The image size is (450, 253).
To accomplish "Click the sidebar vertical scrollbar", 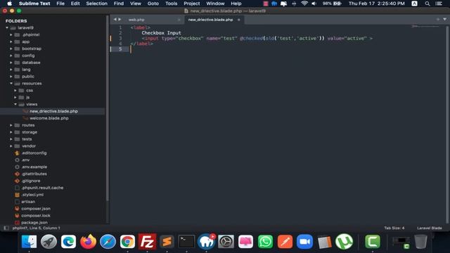I will click(x=108, y=108).
